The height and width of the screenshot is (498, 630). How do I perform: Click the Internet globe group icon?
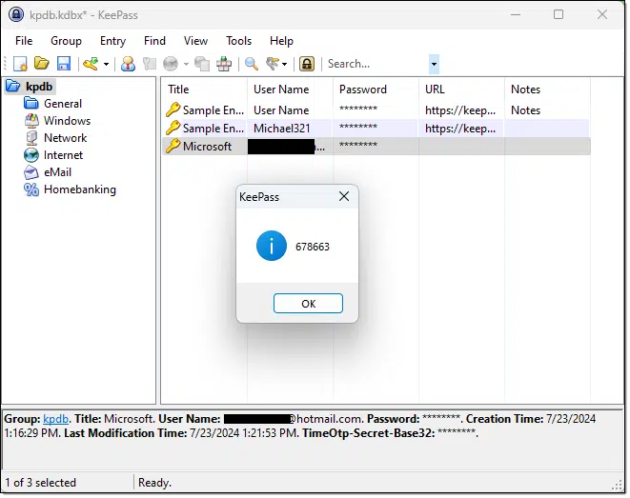[30, 155]
